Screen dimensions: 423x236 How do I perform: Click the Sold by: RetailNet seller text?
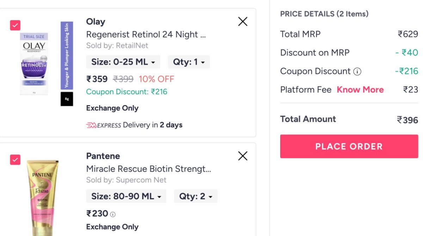pyautogui.click(x=117, y=46)
